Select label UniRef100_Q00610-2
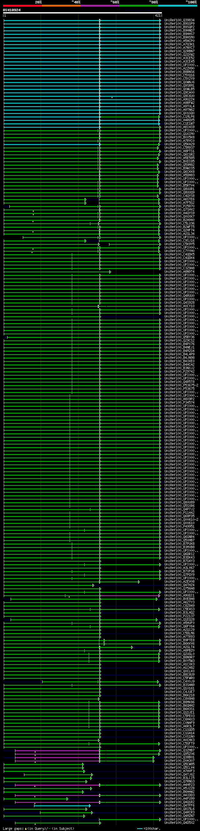 click(x=181, y=519)
